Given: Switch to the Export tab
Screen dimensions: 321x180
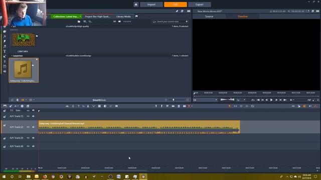Looking at the screenshot, I should point(200,4).
